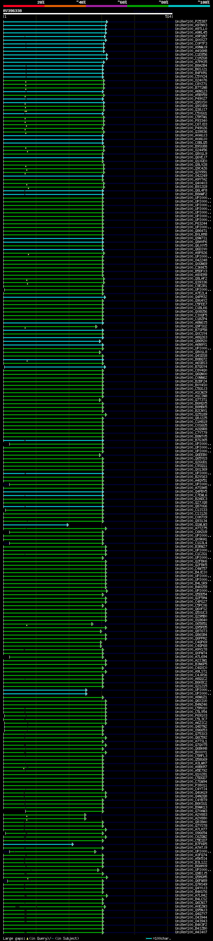Viewport: 213px width, 941px height.
Task: Click hit label UniRef100_Q25189
Action: coord(191,414)
